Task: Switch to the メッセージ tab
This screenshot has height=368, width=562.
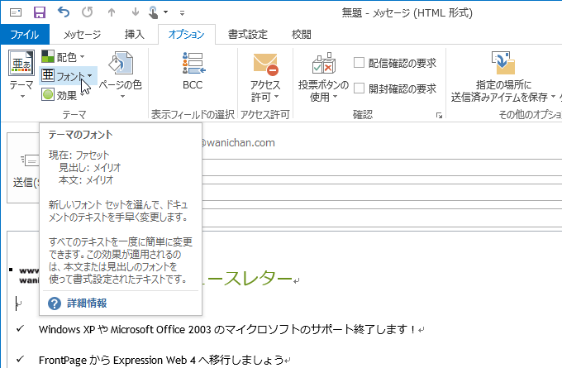Action: point(82,35)
